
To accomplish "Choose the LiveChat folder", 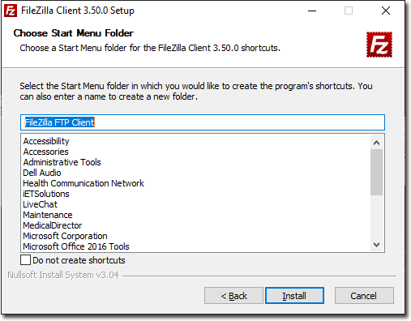I will coord(41,204).
